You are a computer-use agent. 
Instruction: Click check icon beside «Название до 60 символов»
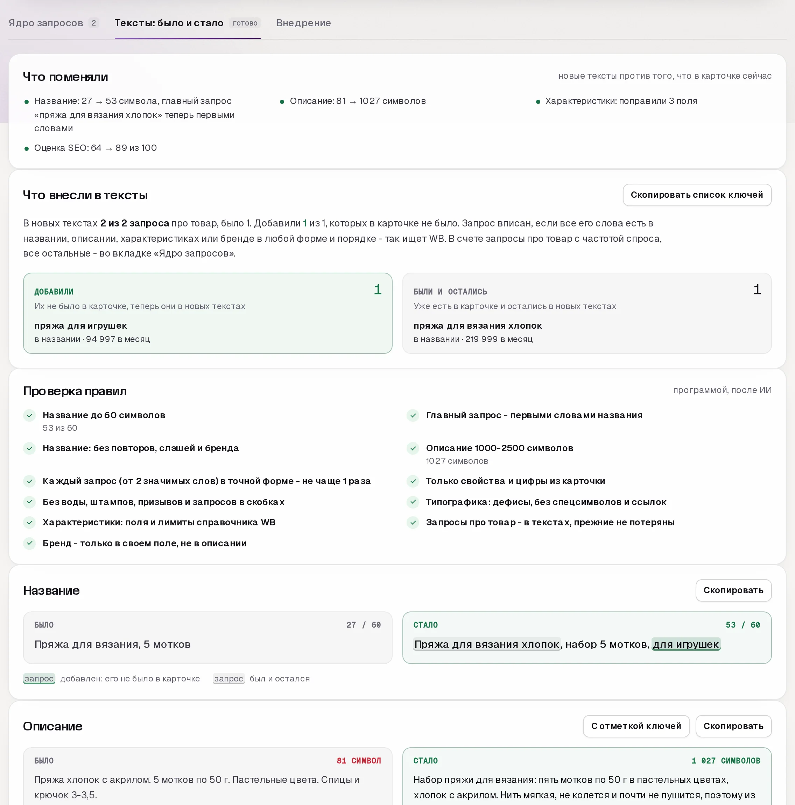[30, 415]
